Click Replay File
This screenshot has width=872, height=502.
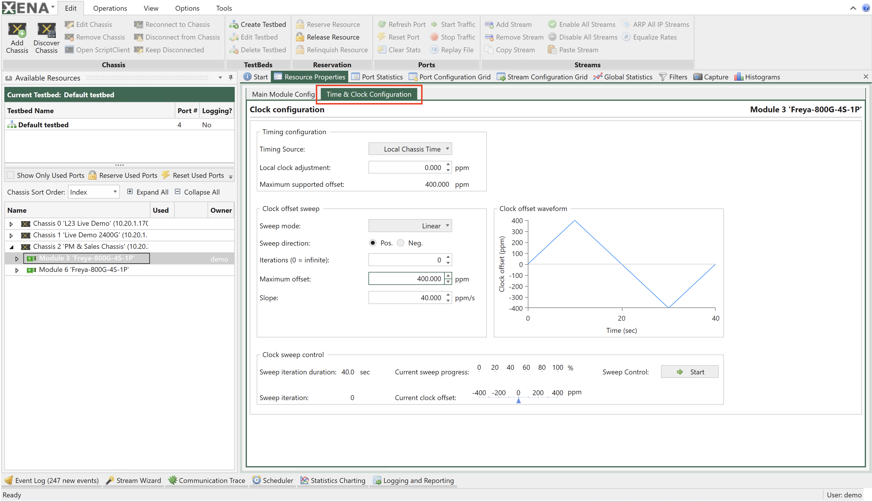(452, 50)
